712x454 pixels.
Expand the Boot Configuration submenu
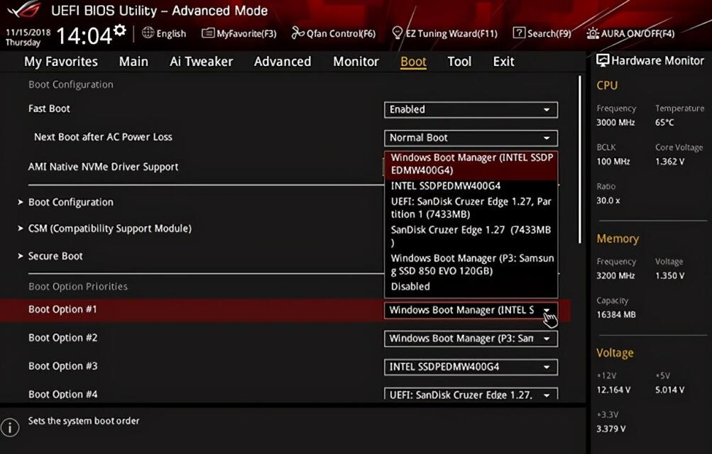coord(71,201)
